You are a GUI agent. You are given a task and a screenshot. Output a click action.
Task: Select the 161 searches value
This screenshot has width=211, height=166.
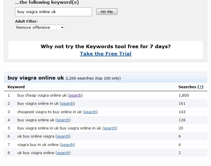pyautogui.click(x=182, y=104)
